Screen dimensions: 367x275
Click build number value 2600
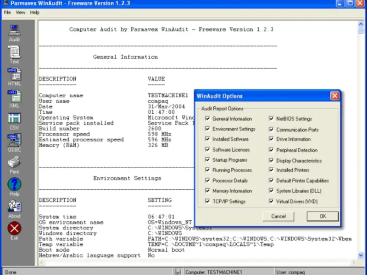155,128
